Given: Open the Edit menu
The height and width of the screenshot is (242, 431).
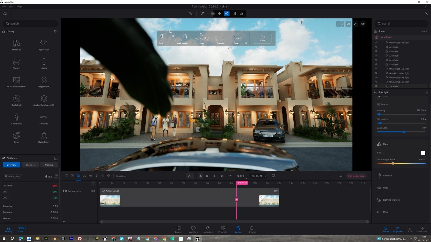Looking at the screenshot, I should (11, 6).
